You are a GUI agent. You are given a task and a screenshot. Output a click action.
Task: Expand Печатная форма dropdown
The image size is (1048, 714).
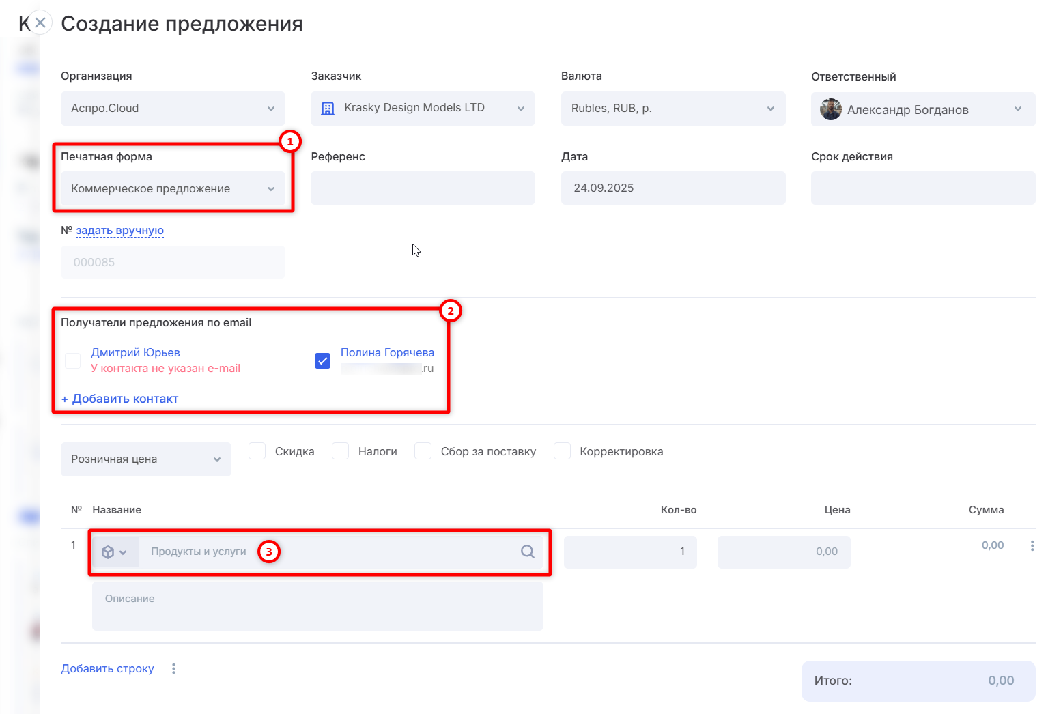tap(173, 188)
